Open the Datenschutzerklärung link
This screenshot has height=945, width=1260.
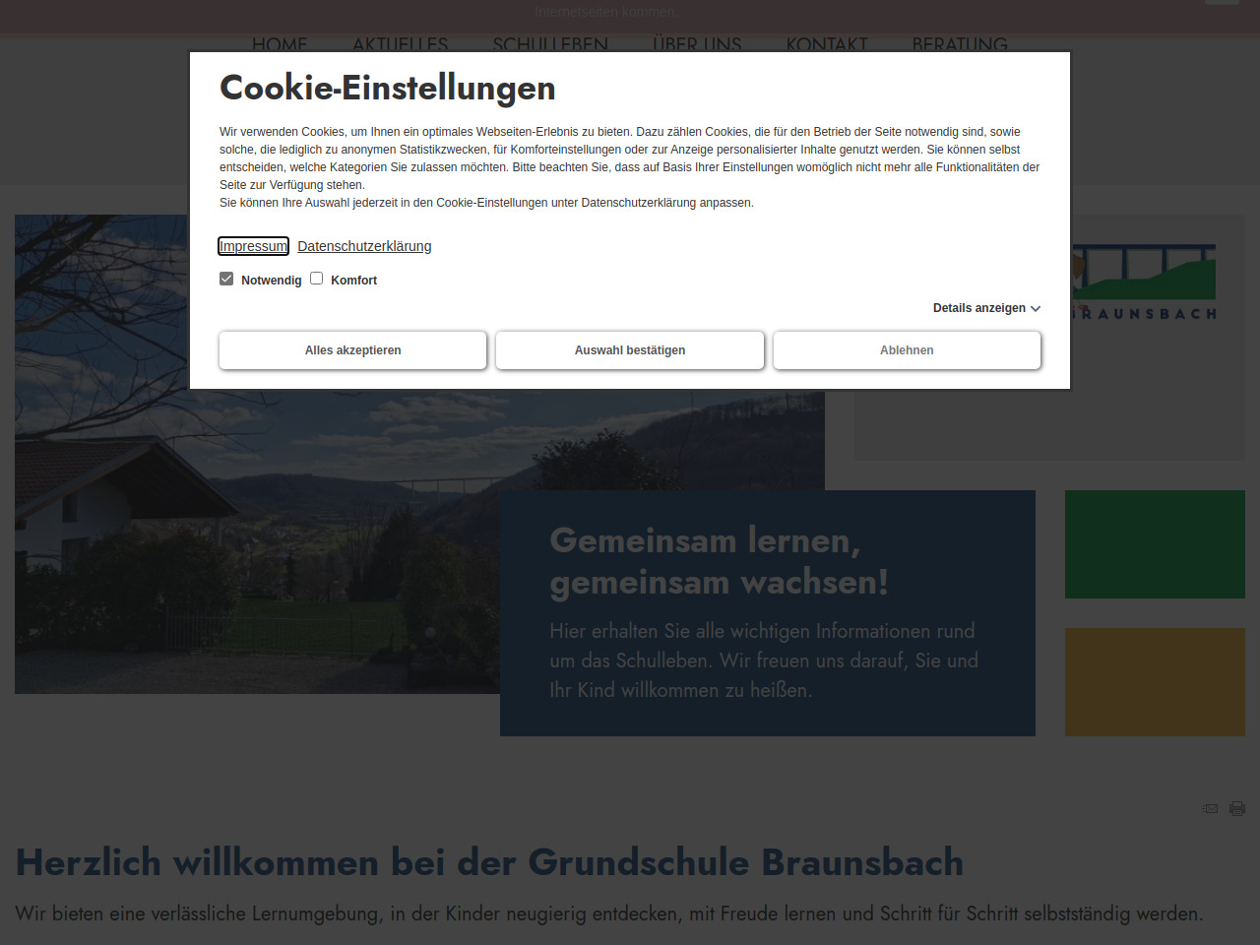point(364,246)
